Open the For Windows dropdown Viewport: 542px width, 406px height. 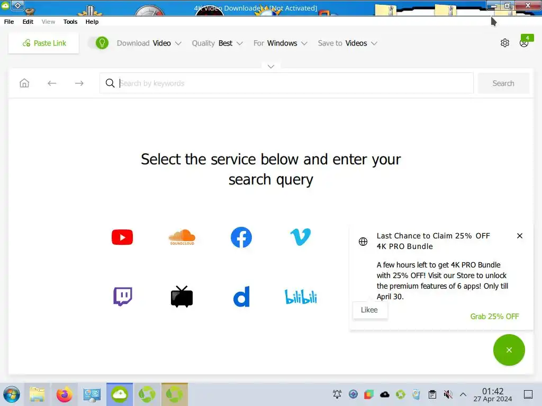click(281, 43)
